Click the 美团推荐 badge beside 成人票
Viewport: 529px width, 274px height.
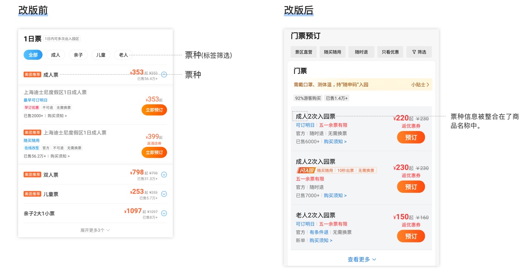coord(32,75)
